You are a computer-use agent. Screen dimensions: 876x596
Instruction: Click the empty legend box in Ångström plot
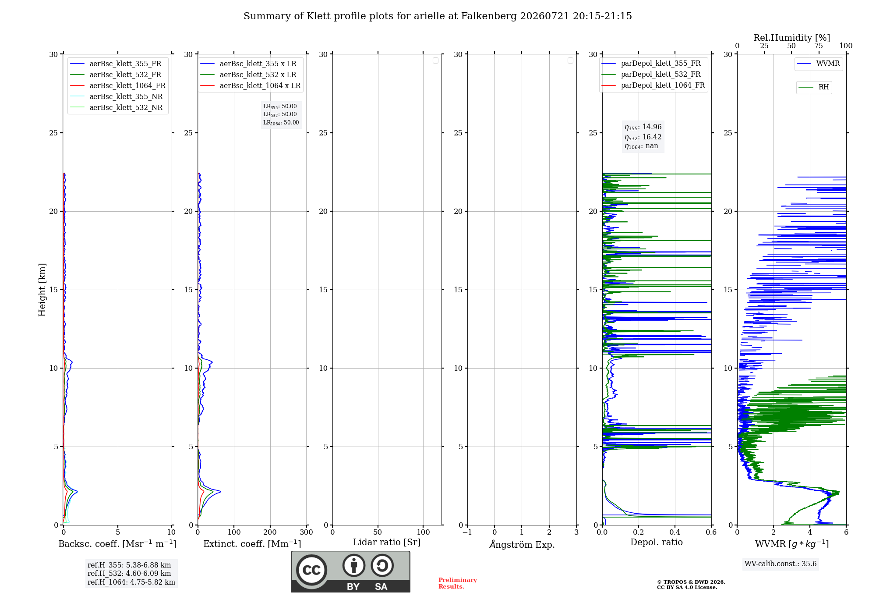[570, 60]
